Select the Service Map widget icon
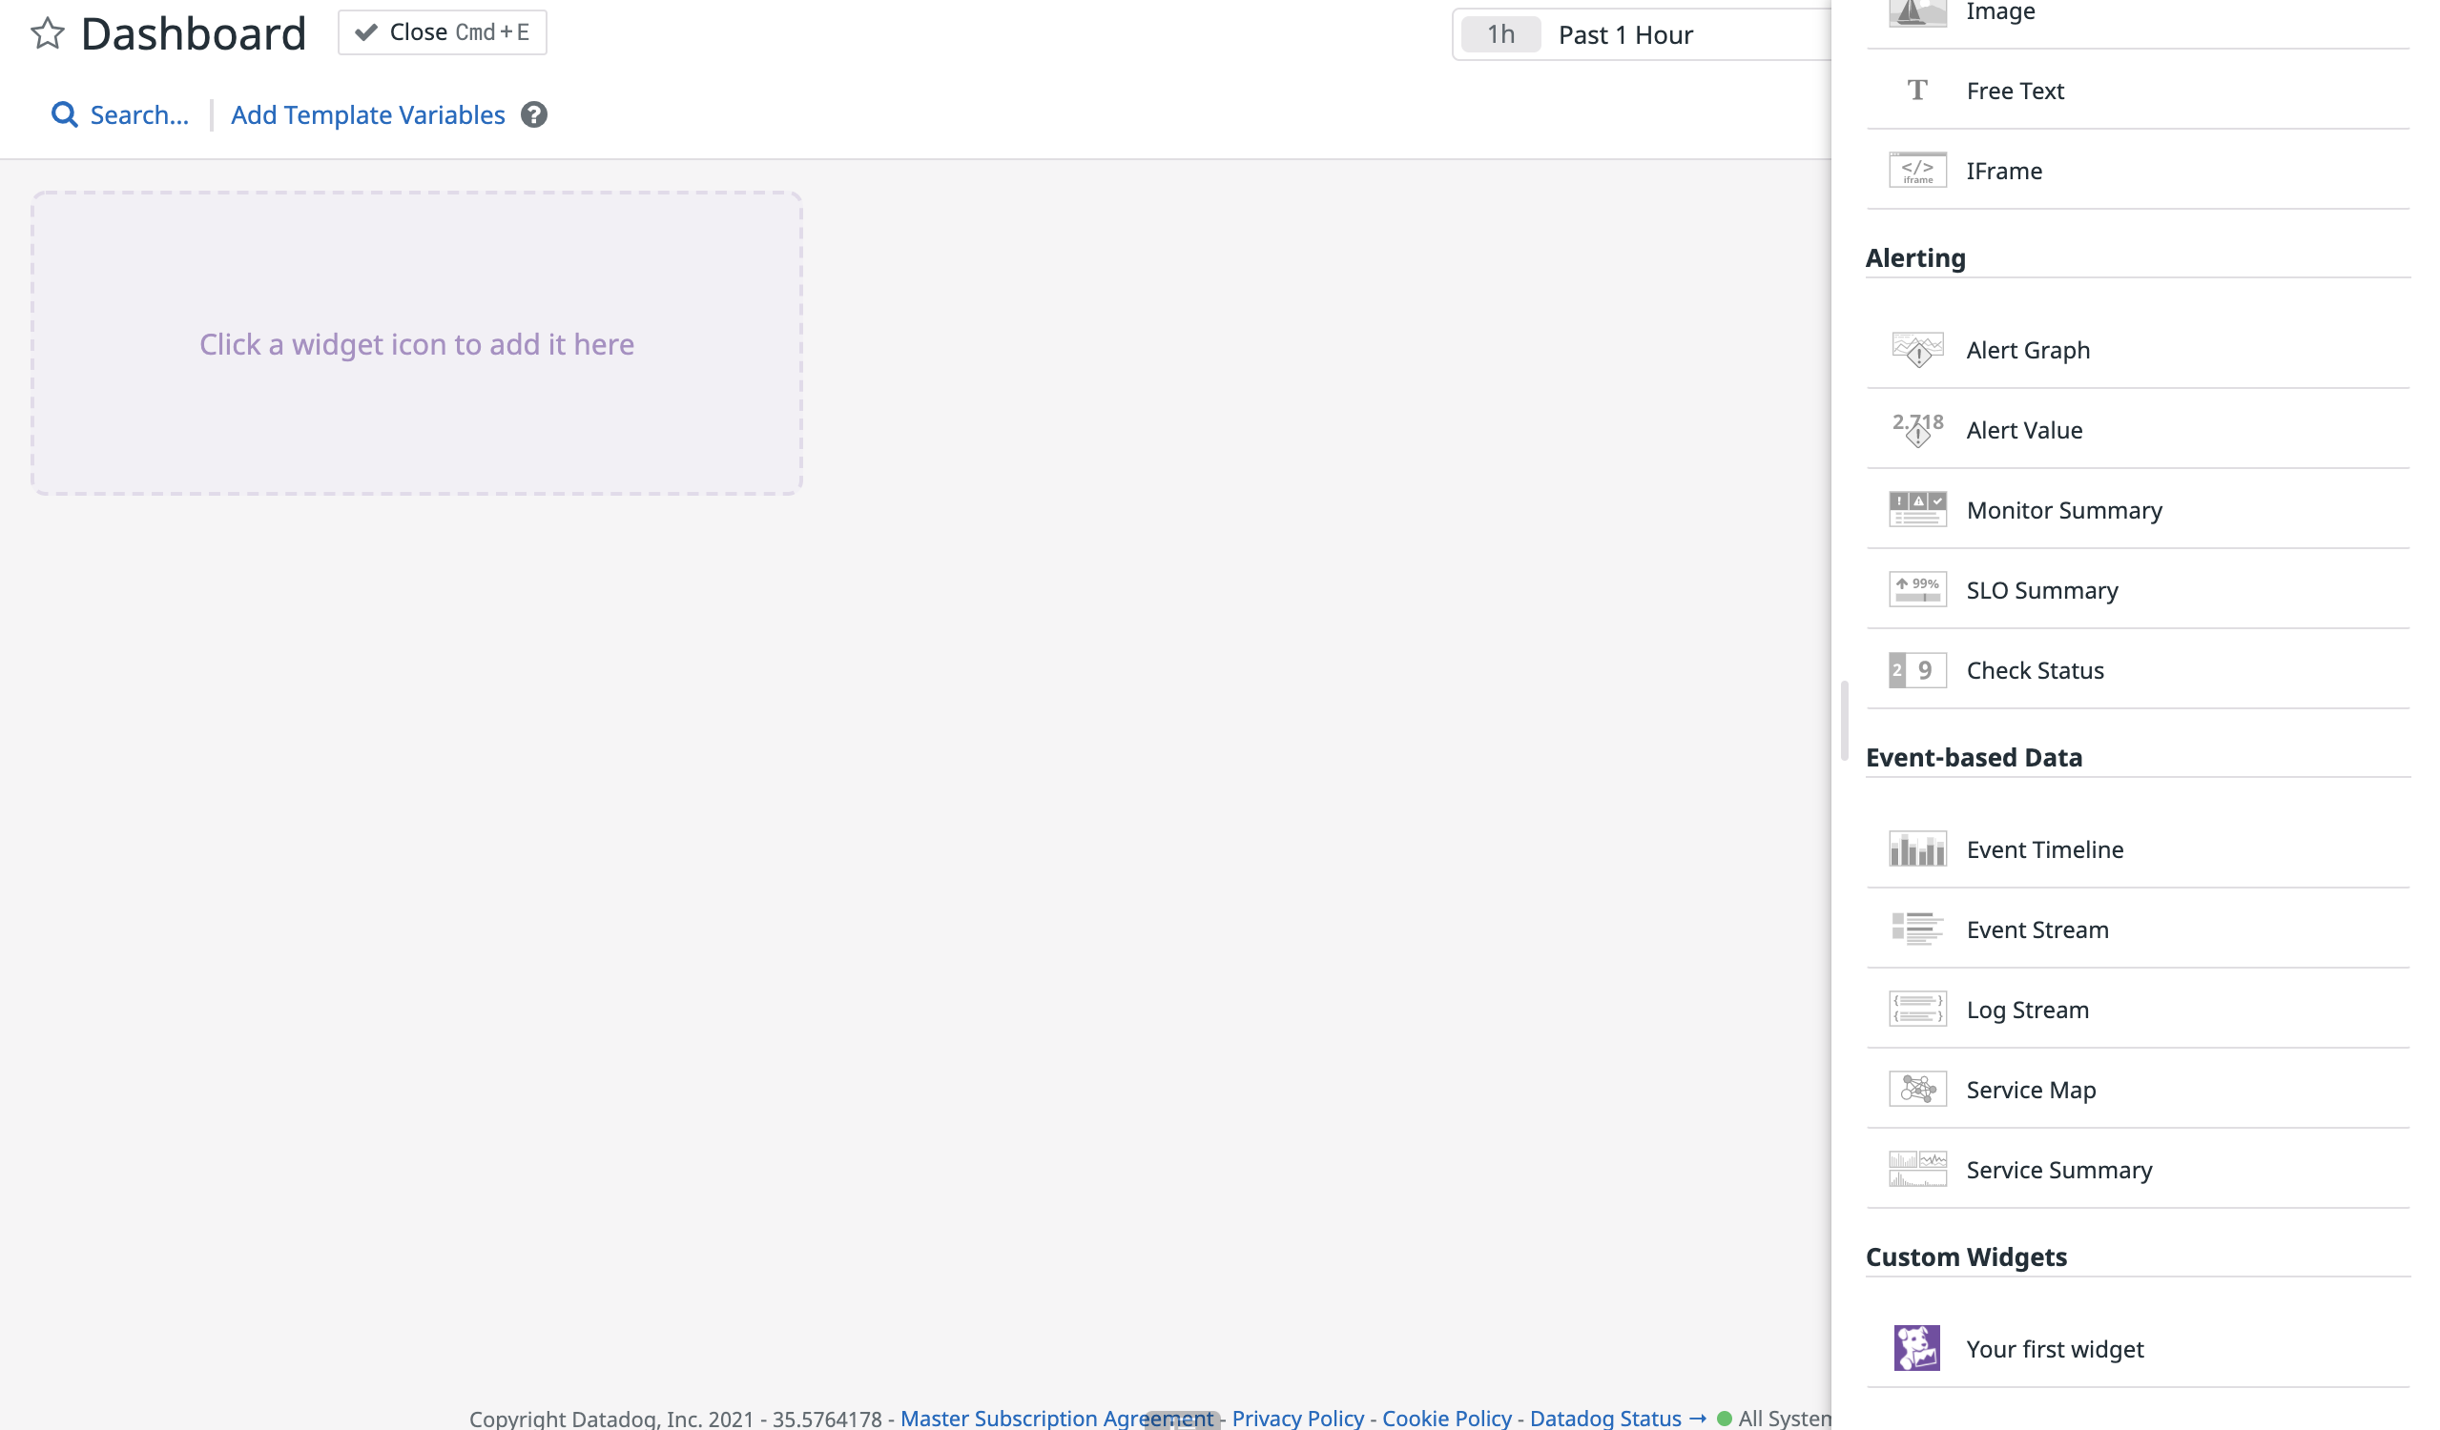 tap(1917, 1090)
